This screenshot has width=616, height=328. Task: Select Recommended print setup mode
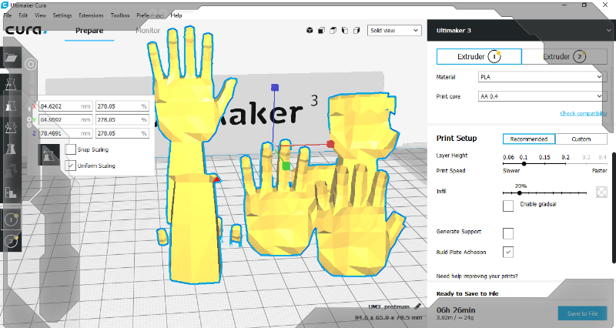(529, 139)
